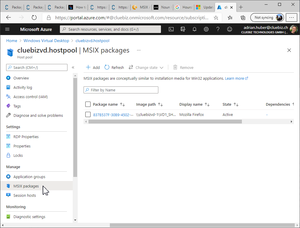The width and height of the screenshot is (300, 228).
Task: Check the Mozilla Firefox package row checkbox
Action: point(88,114)
